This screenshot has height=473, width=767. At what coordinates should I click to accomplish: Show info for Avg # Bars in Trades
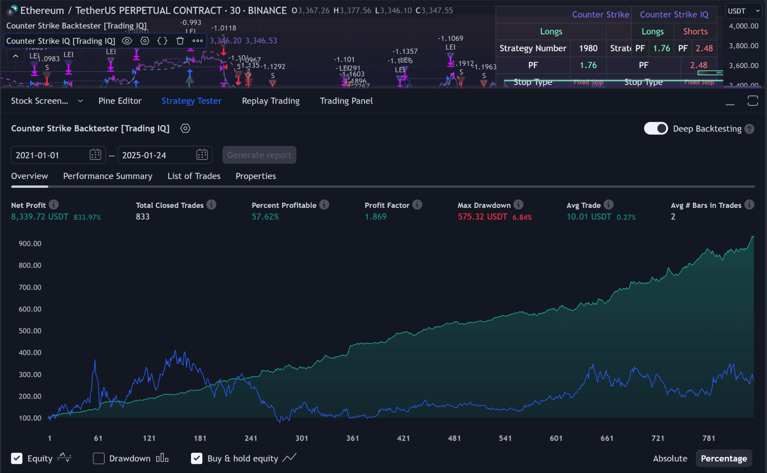coord(749,204)
